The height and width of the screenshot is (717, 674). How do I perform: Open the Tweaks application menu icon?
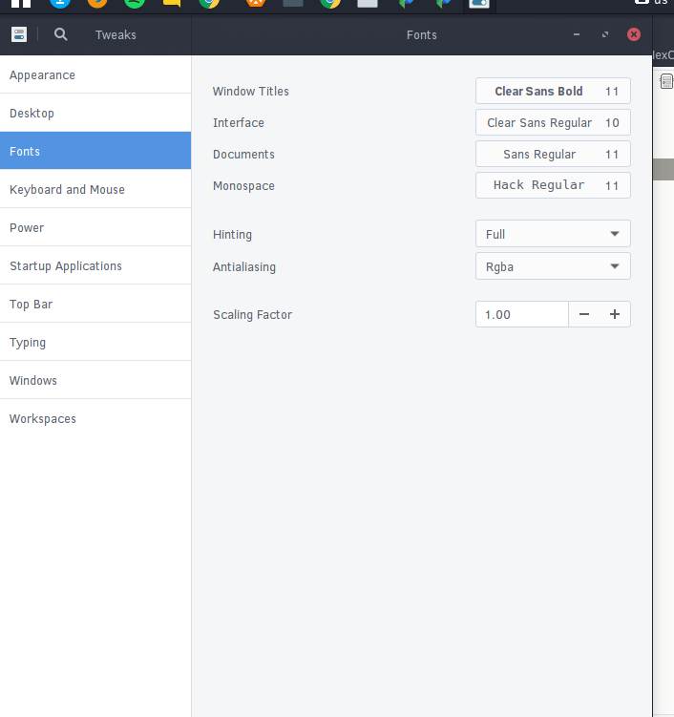click(19, 34)
